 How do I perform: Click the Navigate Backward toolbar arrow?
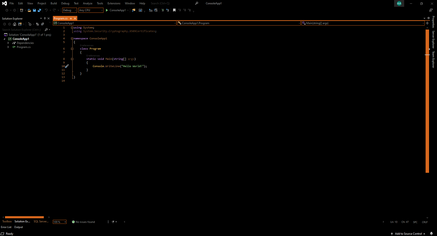click(6, 10)
